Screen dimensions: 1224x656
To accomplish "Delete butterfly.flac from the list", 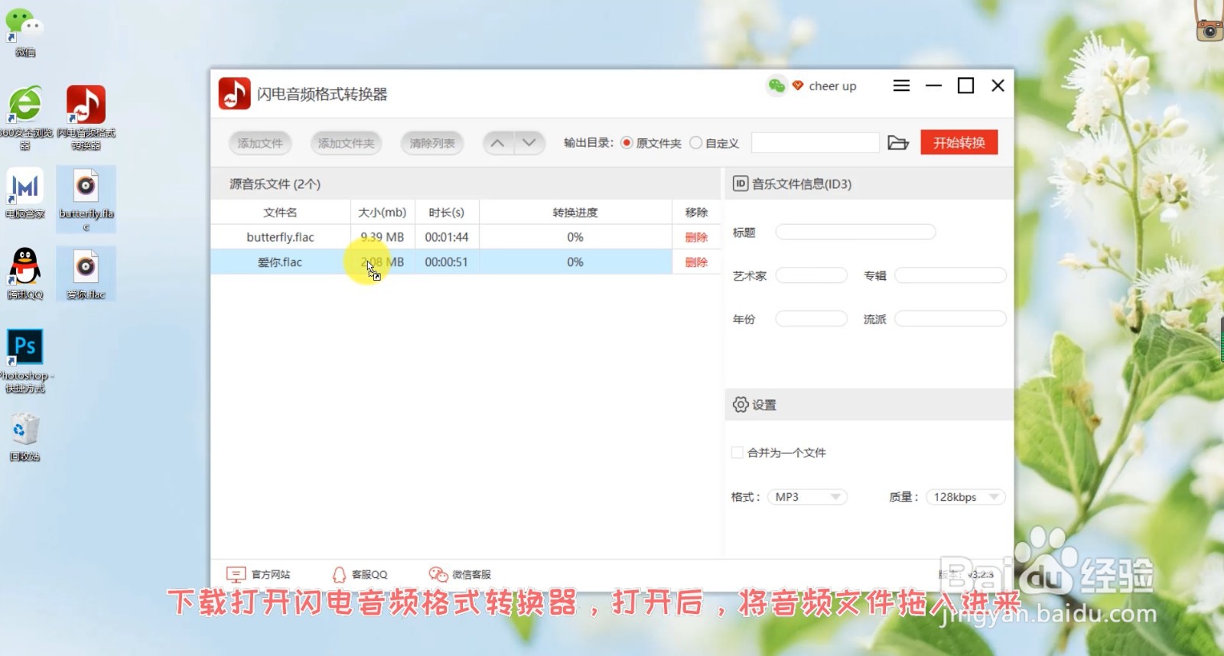I will [x=696, y=238].
